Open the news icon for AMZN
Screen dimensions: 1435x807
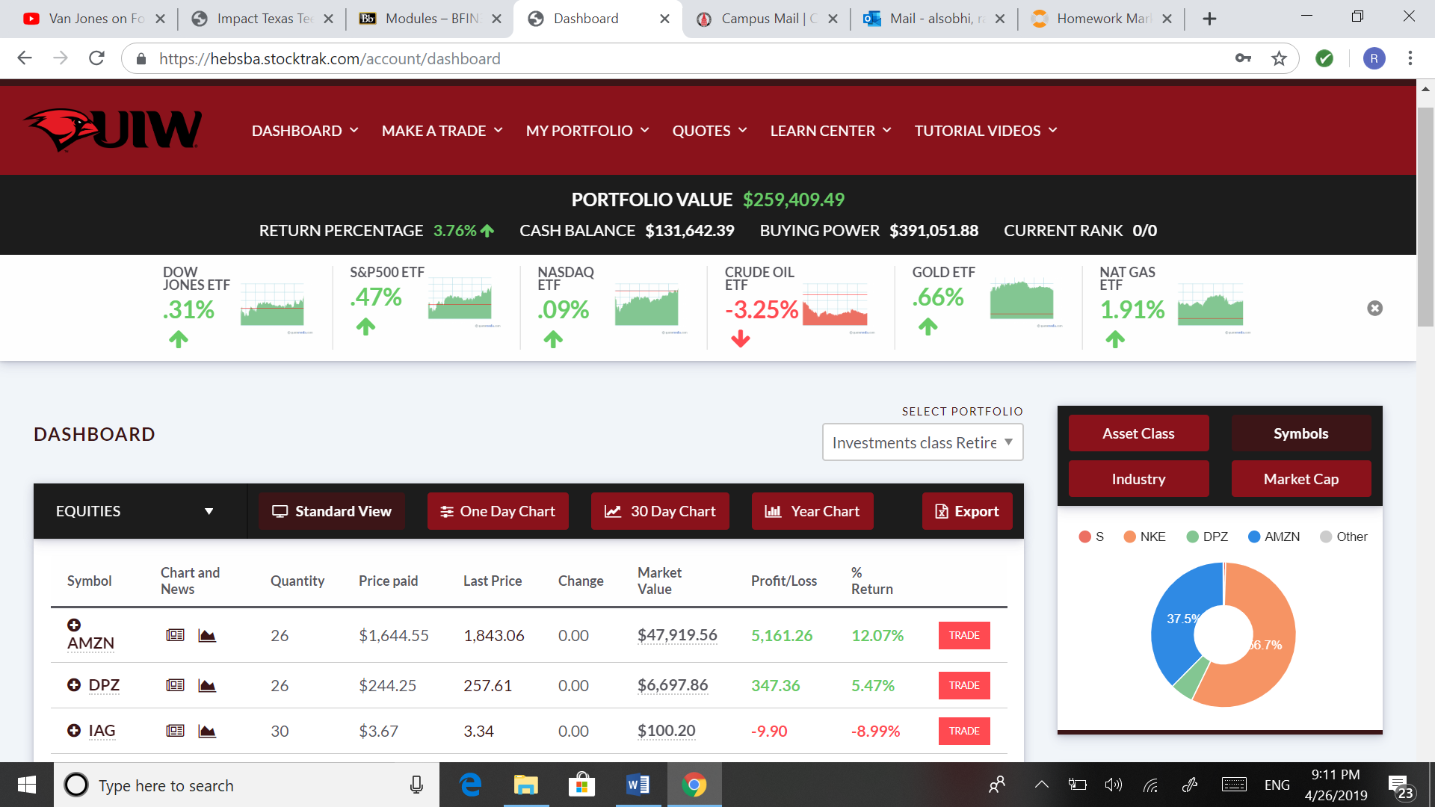[x=175, y=635]
